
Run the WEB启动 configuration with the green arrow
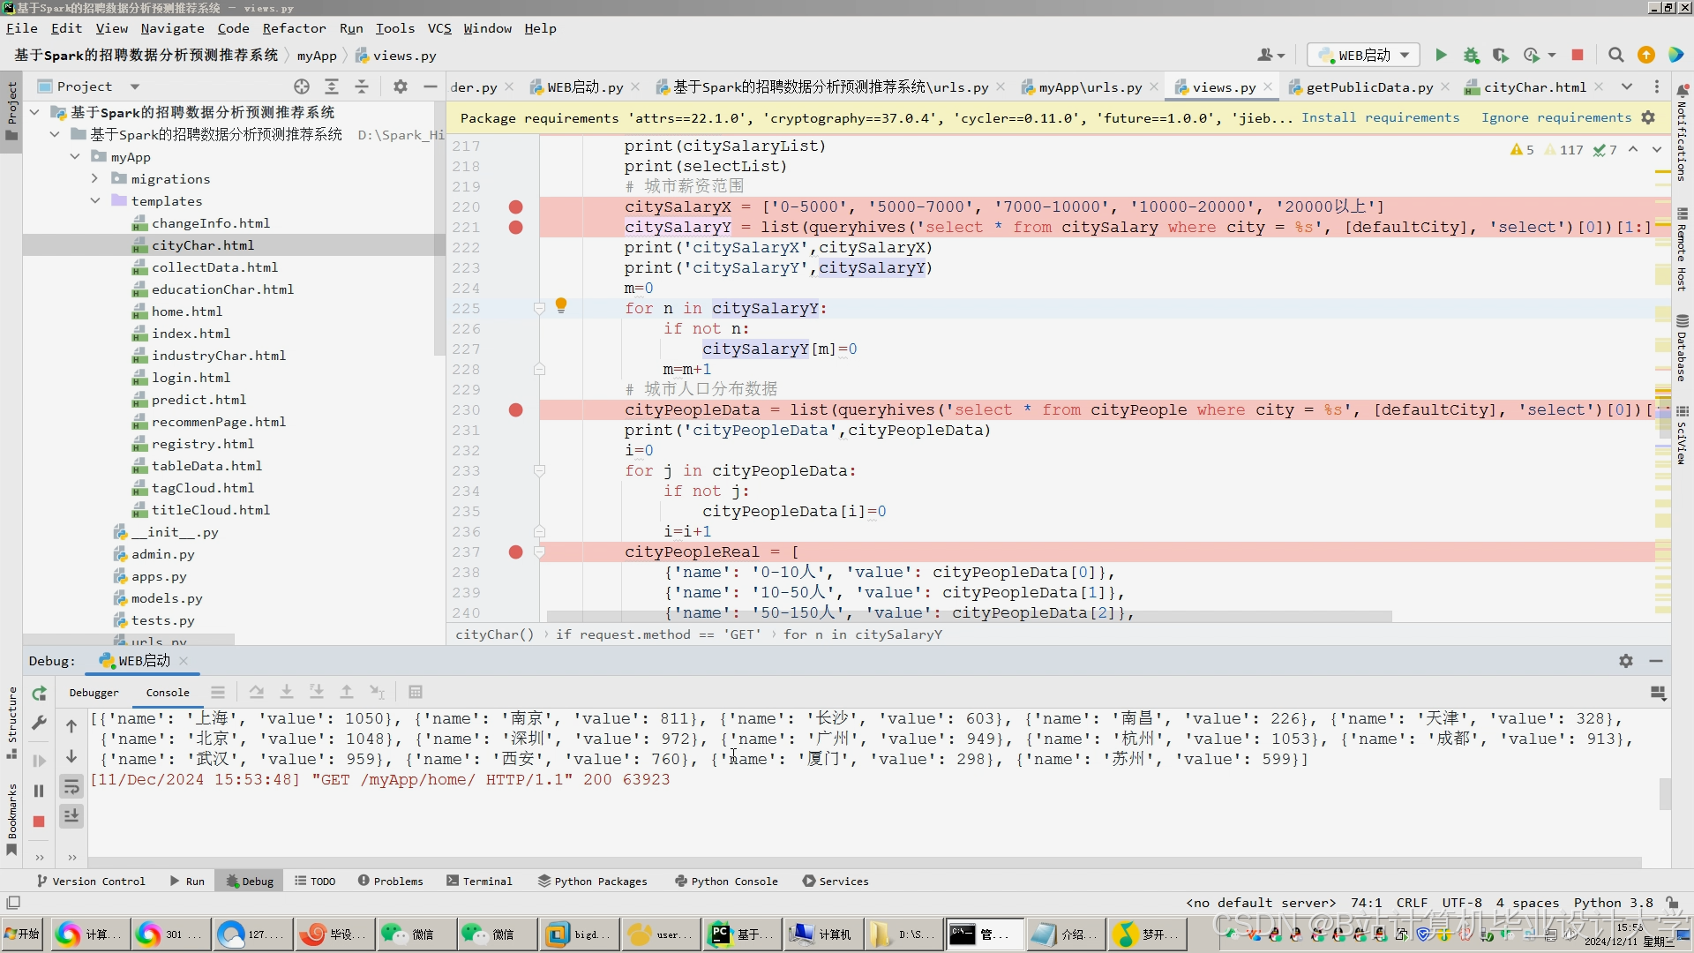(1441, 55)
